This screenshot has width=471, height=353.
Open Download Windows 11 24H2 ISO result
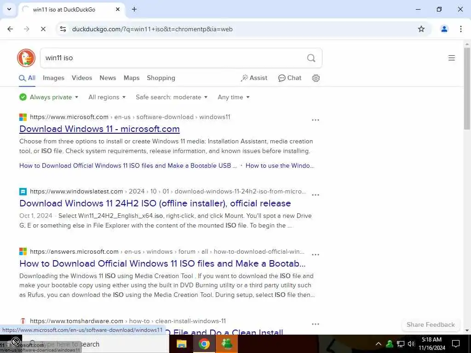click(155, 204)
